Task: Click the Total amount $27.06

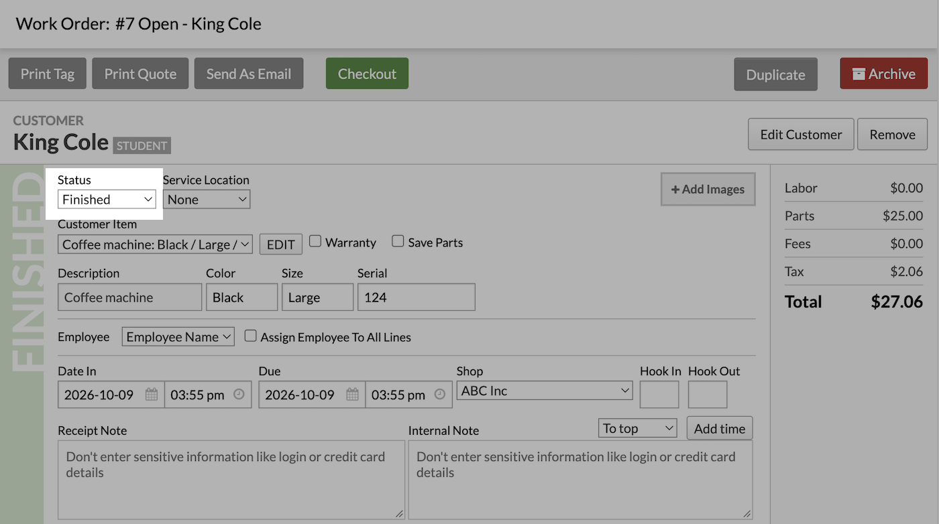Action: (897, 302)
